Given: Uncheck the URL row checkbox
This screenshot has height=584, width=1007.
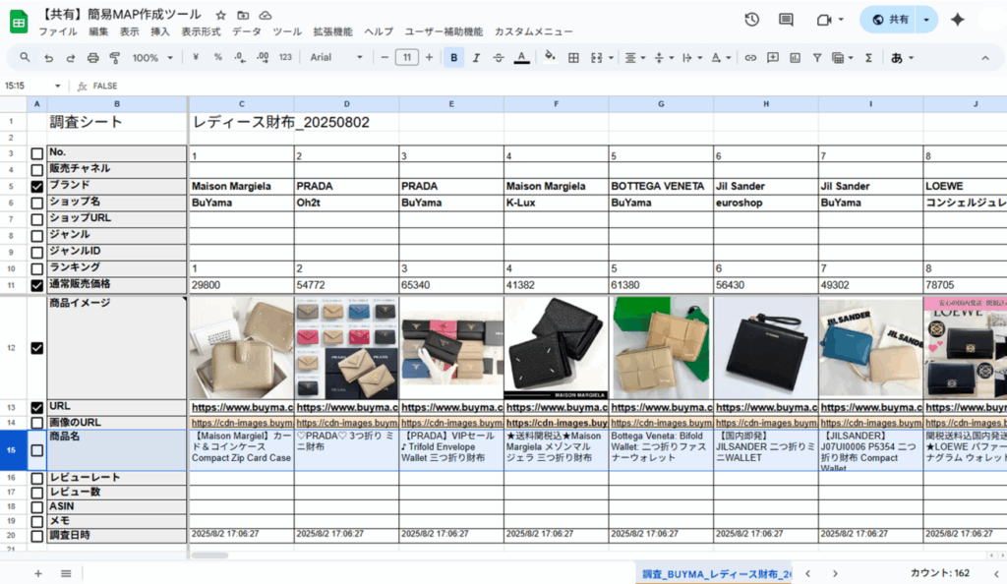Looking at the screenshot, I should (x=37, y=407).
